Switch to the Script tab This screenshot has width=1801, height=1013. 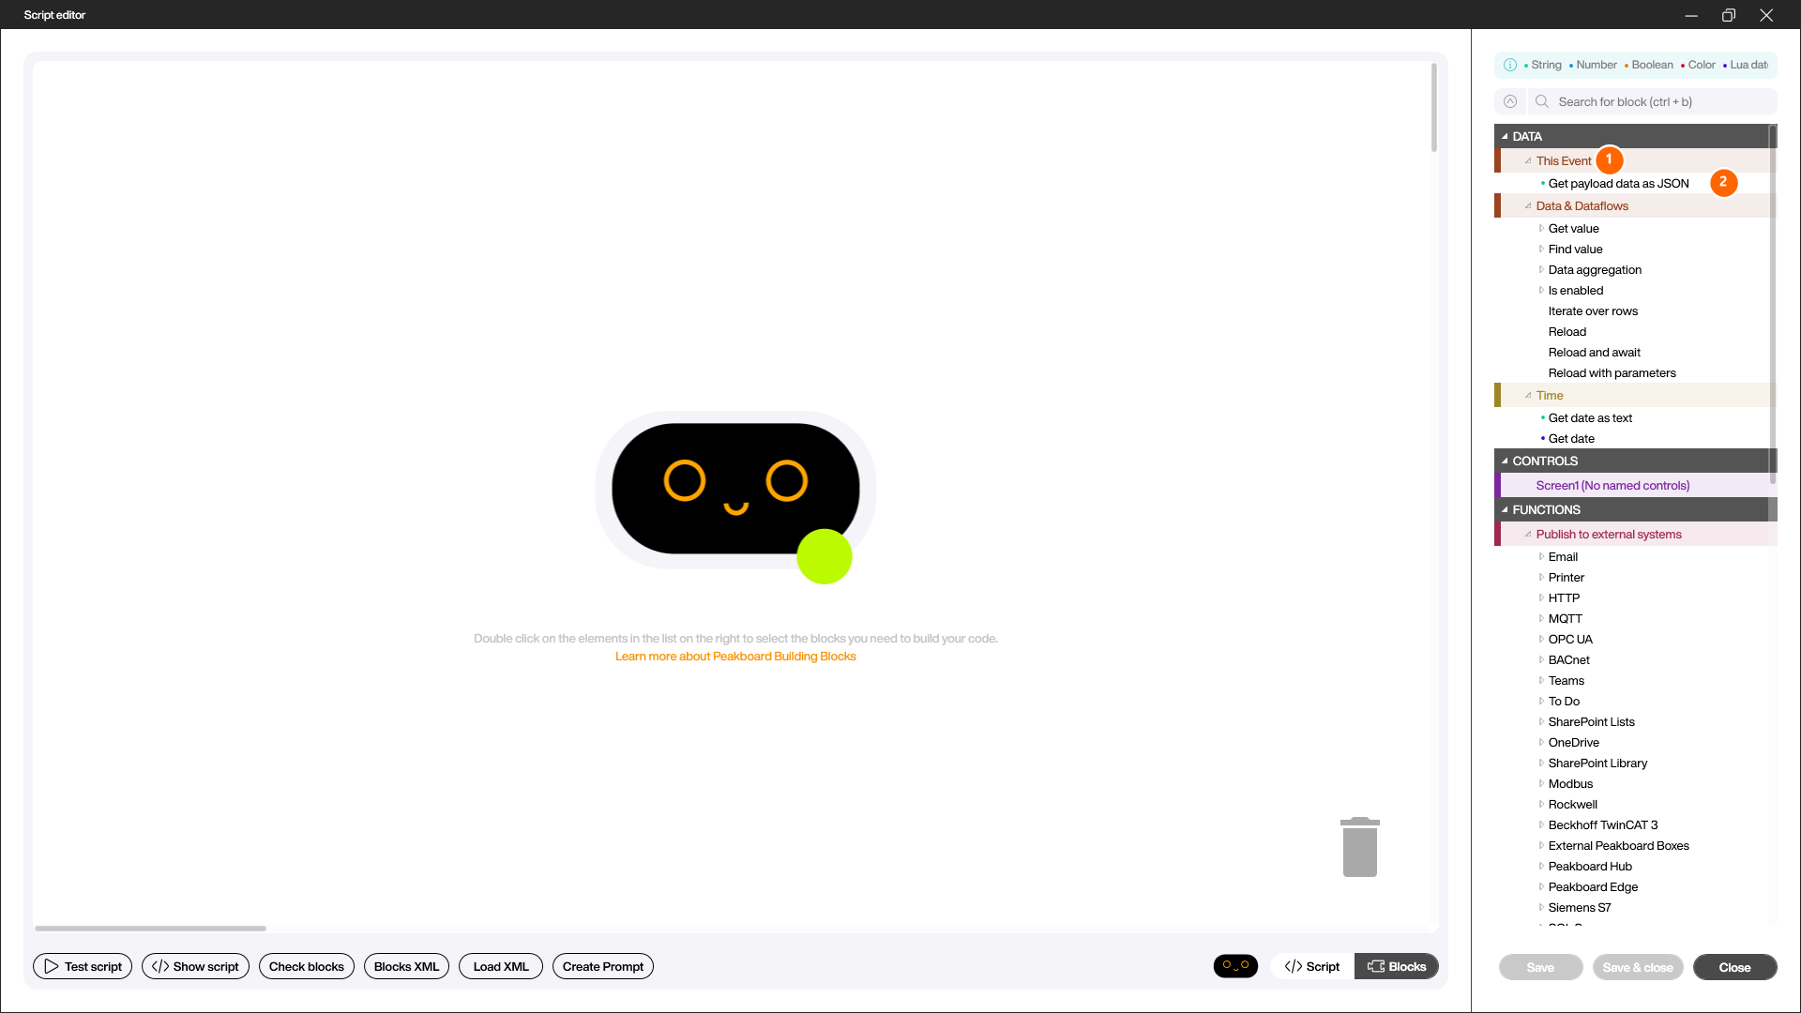[x=1312, y=966]
